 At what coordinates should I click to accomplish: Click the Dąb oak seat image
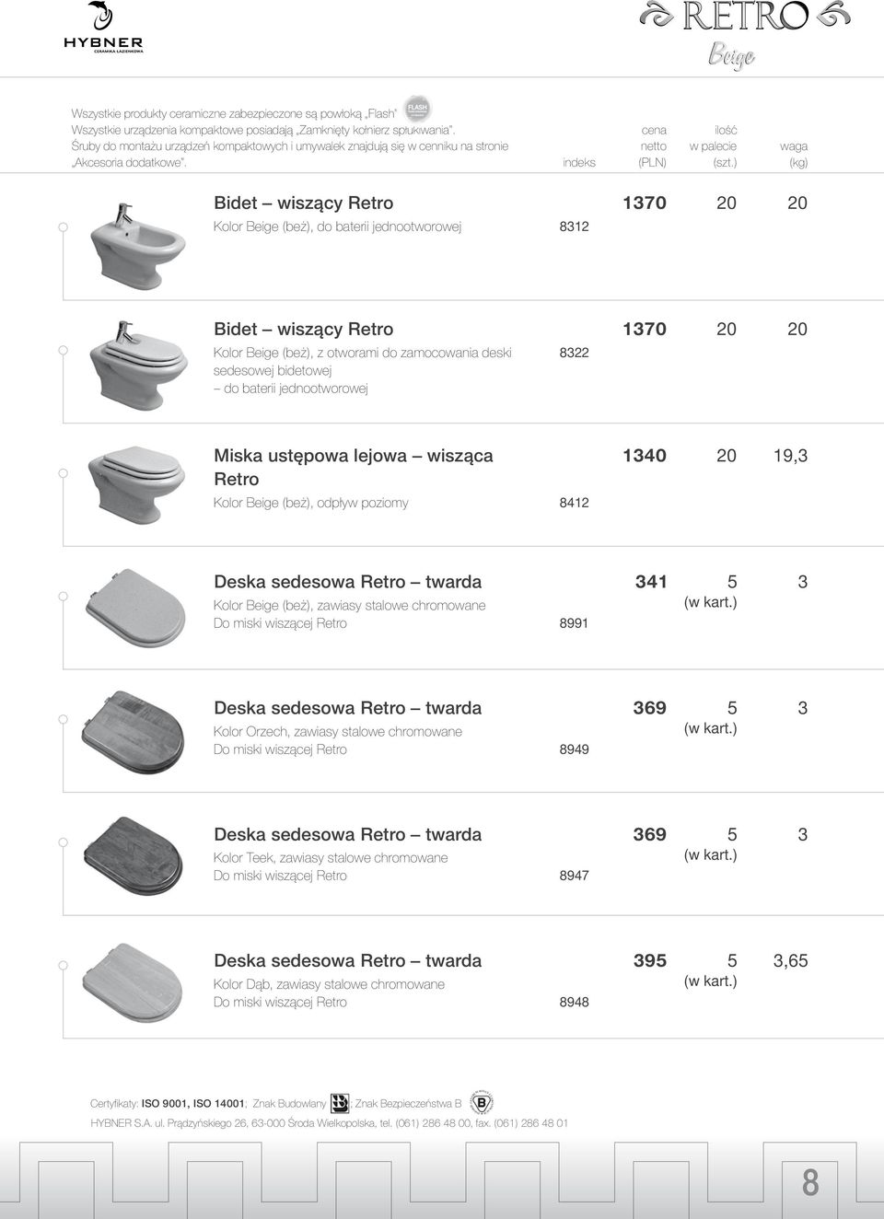coord(133,985)
